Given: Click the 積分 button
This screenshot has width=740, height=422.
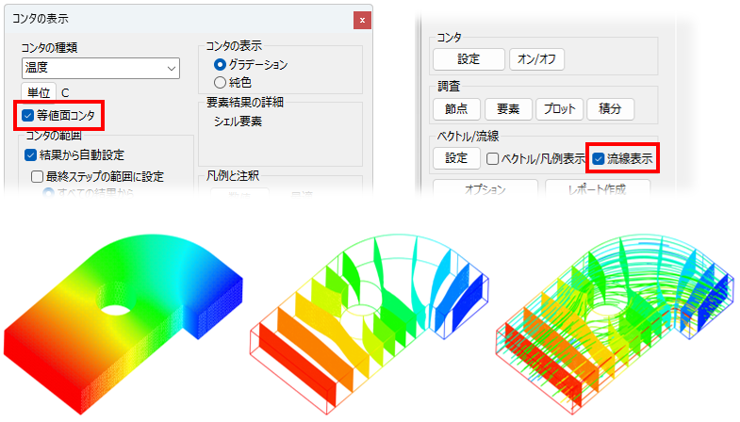Looking at the screenshot, I should coord(610,109).
